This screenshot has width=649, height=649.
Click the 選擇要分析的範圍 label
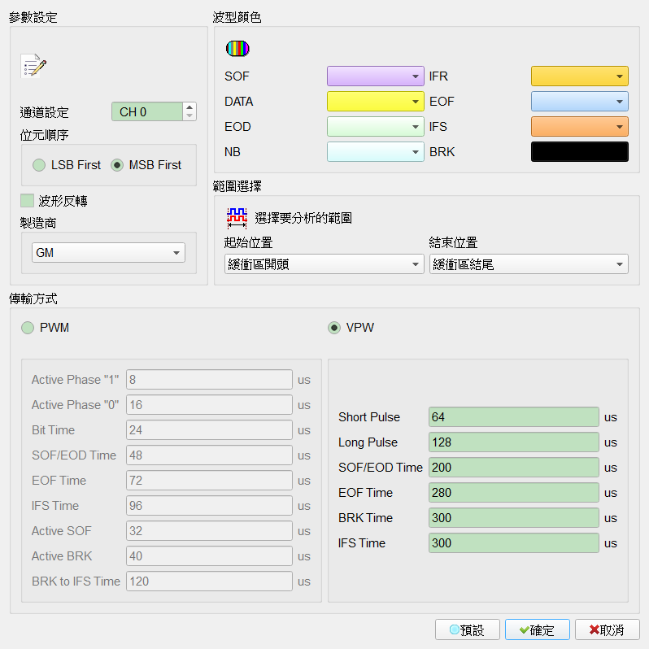[303, 218]
